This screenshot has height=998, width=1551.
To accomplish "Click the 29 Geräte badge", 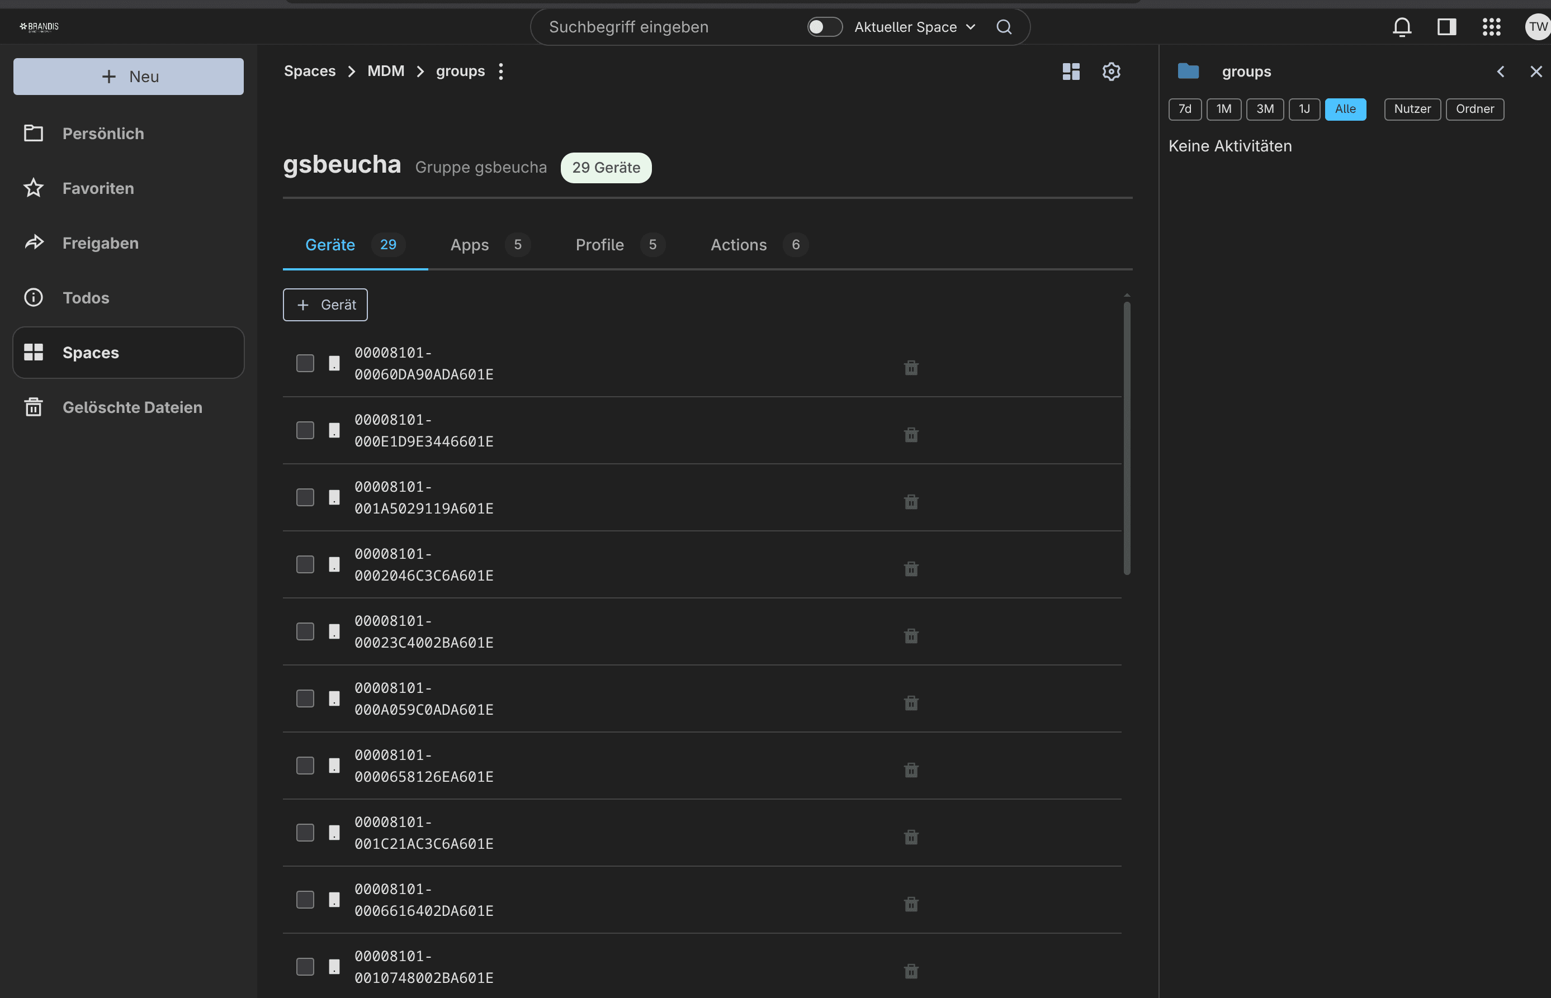I will pyautogui.click(x=606, y=168).
